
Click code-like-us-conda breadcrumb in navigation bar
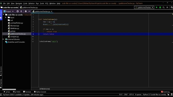[11, 8]
